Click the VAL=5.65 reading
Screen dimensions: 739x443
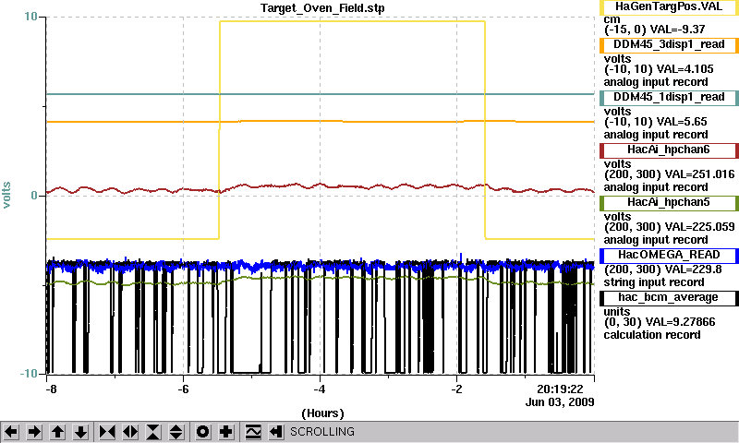coord(682,122)
